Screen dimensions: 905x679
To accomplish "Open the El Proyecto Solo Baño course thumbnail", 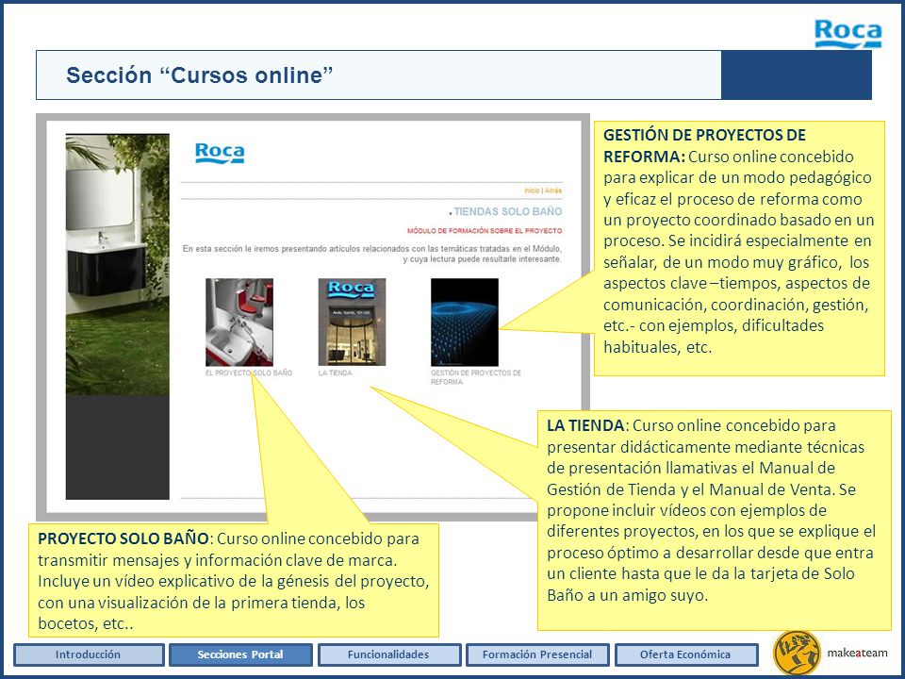I will pyautogui.click(x=239, y=323).
